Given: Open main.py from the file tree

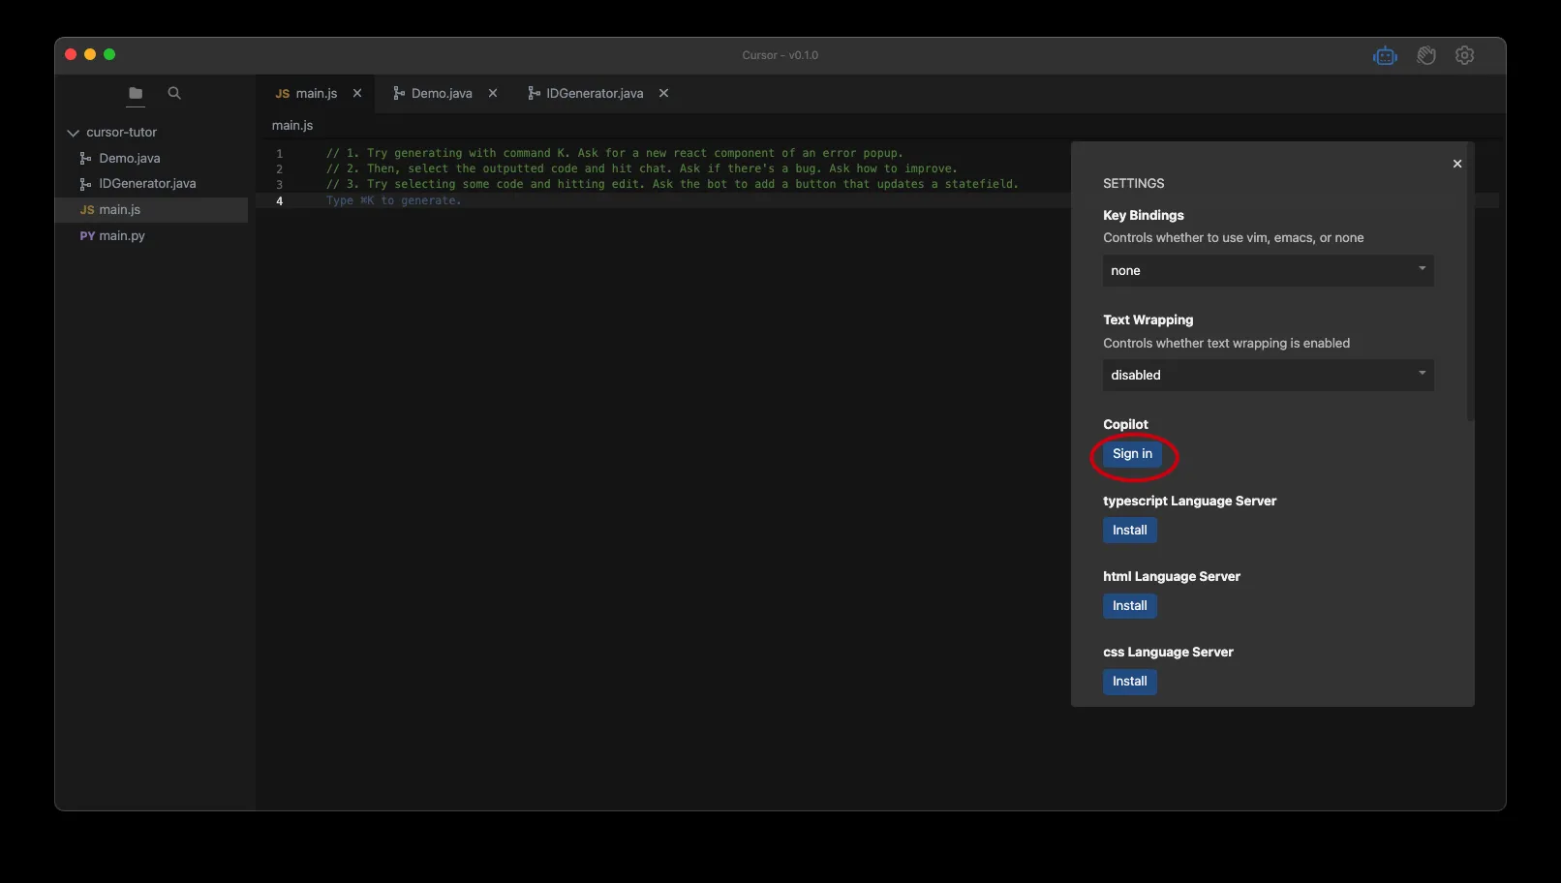Looking at the screenshot, I should coord(122,236).
